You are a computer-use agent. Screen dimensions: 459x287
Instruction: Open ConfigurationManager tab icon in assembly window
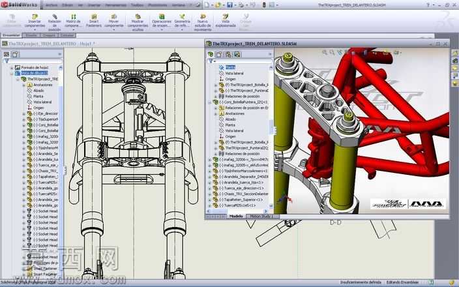[228, 54]
